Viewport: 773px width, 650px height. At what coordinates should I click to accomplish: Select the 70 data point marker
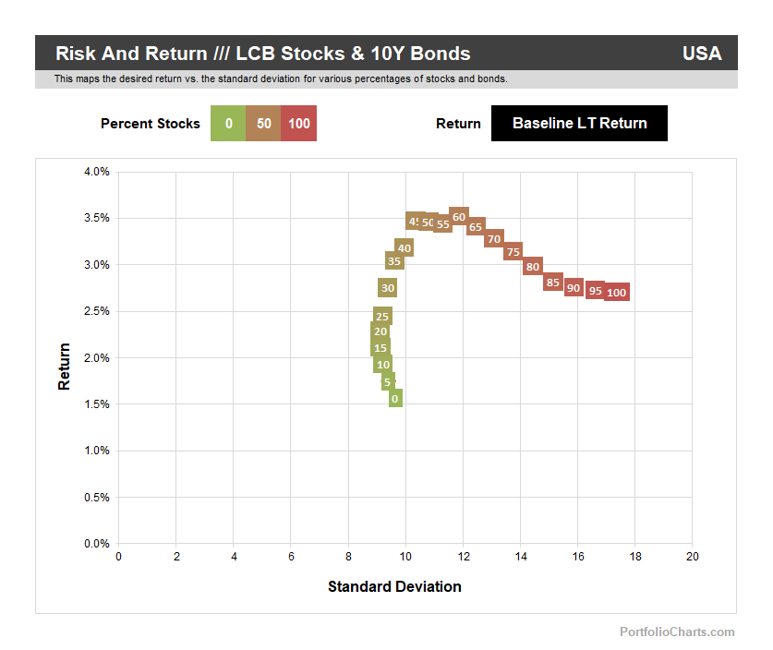click(494, 239)
